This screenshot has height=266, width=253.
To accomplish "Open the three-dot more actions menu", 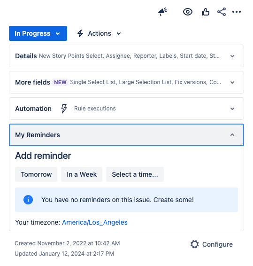I will click(237, 12).
